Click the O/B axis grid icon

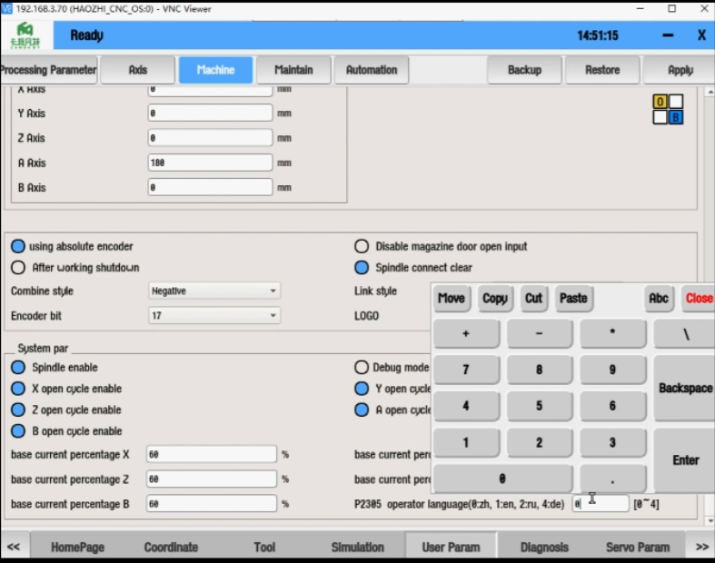668,109
